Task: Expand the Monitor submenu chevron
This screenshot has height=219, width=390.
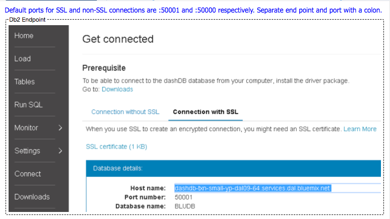Action: 60,128
